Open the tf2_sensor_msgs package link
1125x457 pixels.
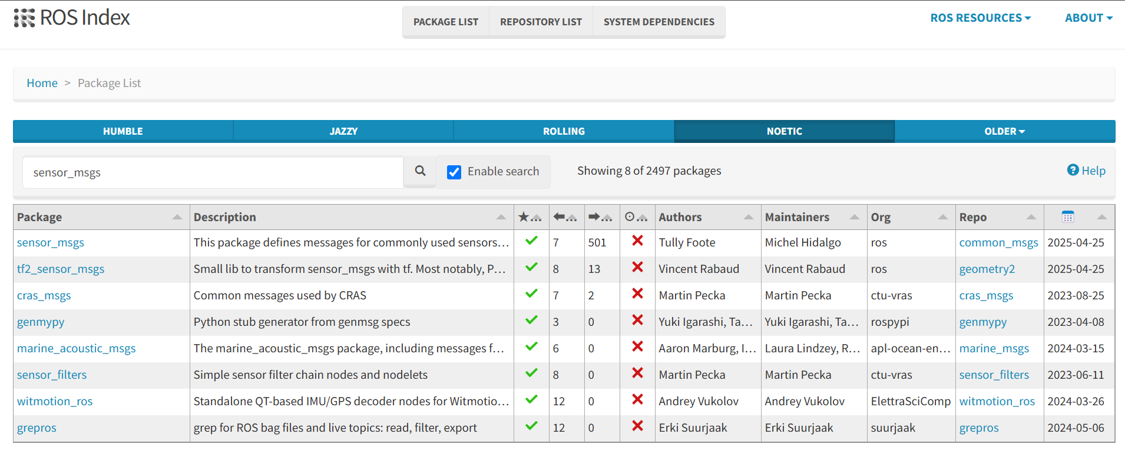(61, 269)
